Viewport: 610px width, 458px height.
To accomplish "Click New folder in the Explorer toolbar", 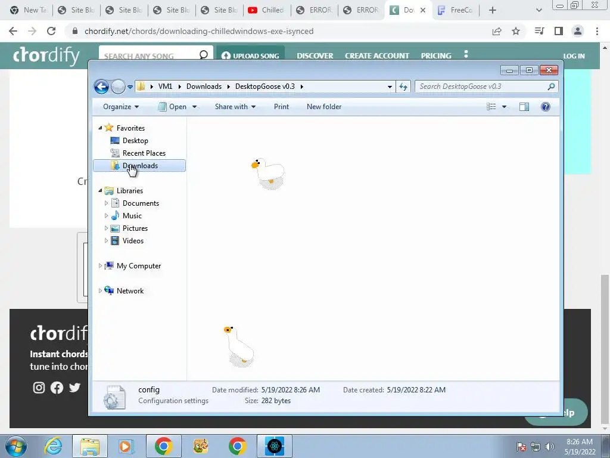I will (323, 107).
